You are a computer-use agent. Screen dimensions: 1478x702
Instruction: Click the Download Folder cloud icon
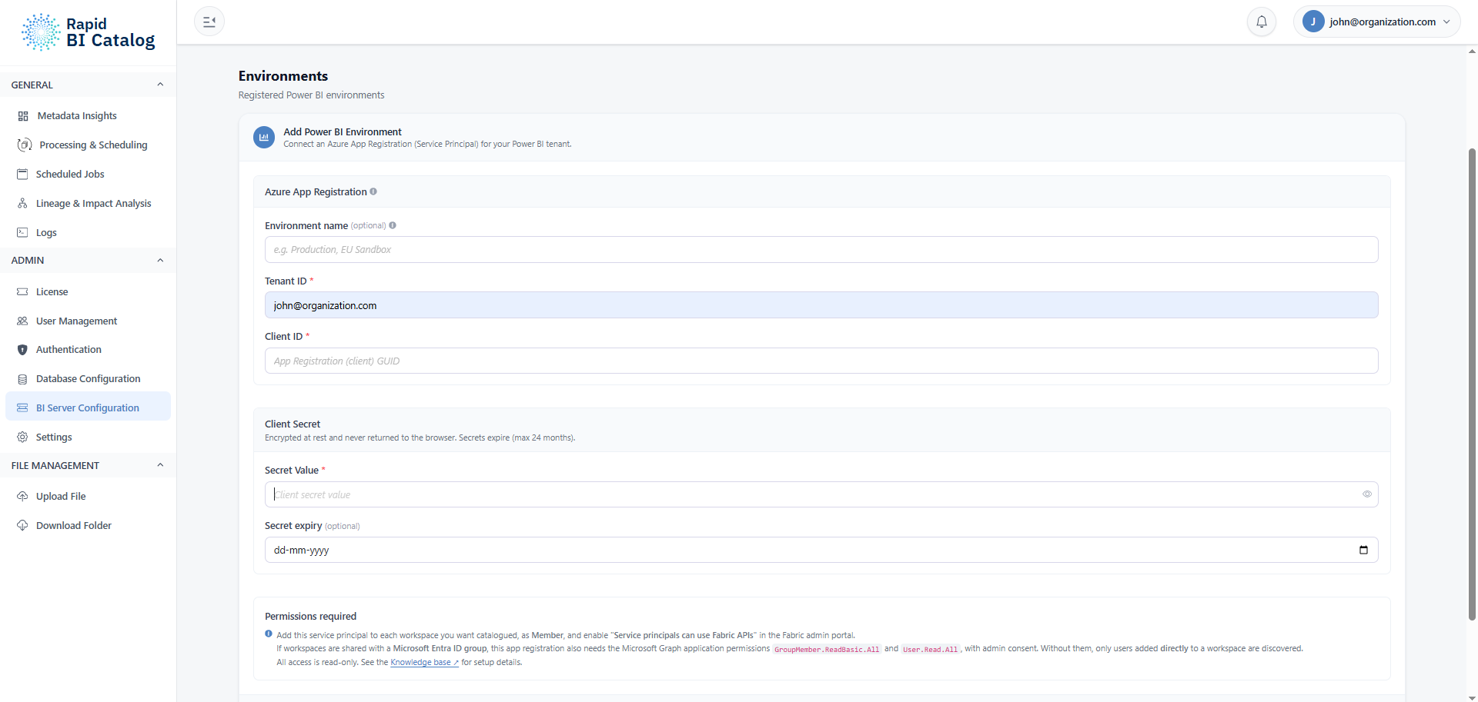pos(22,525)
